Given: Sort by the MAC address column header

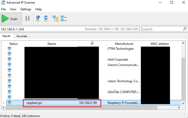Looking at the screenshot, I should (x=160, y=44).
